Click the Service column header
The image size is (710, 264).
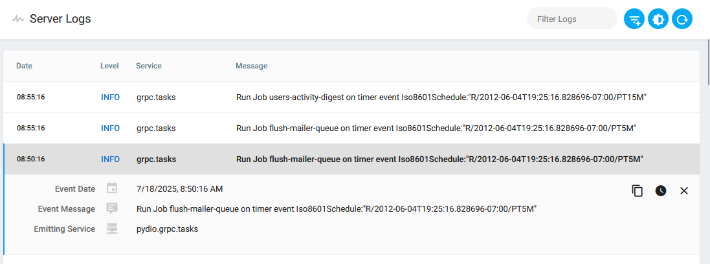[149, 66]
